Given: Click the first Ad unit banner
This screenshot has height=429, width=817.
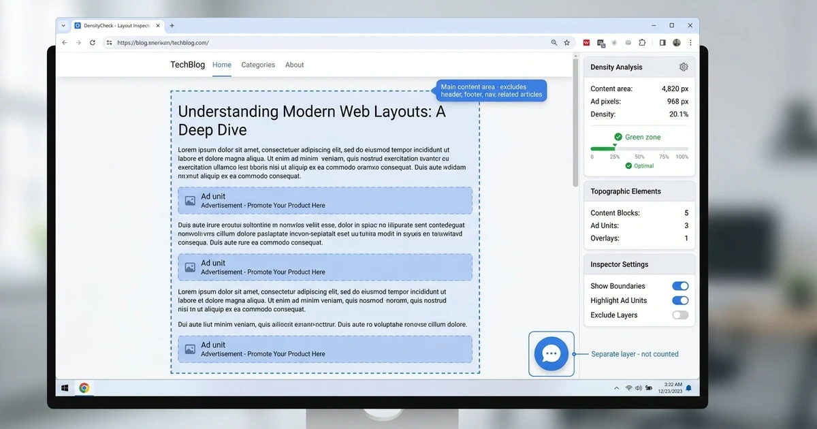Looking at the screenshot, I should [x=325, y=201].
